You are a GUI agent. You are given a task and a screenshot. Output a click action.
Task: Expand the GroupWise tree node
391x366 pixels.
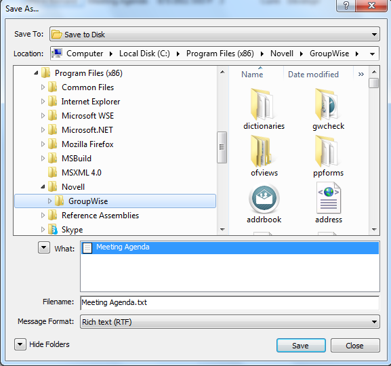point(49,201)
